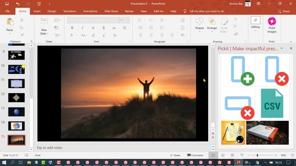This screenshot has width=296, height=166.
Task: Open the Pickit pane options dropdown
Action: (282, 48)
